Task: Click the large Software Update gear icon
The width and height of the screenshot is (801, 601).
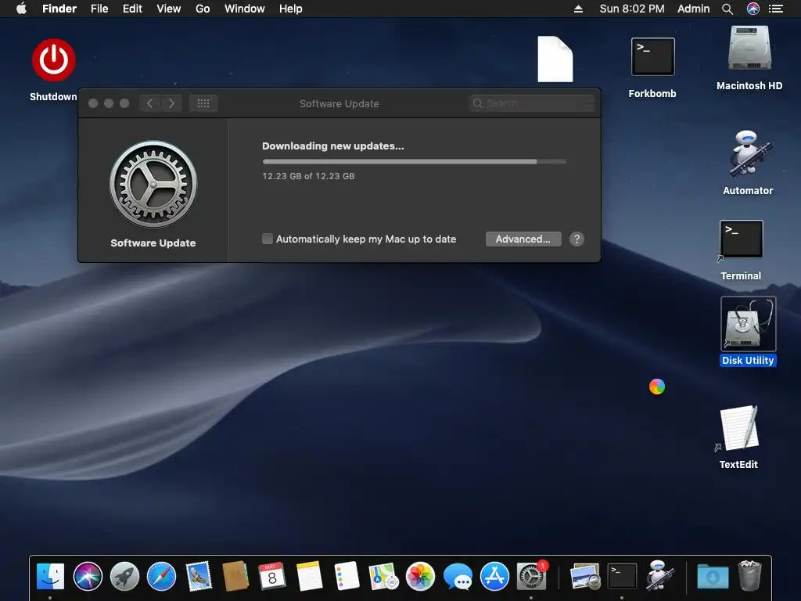Action: [x=153, y=184]
